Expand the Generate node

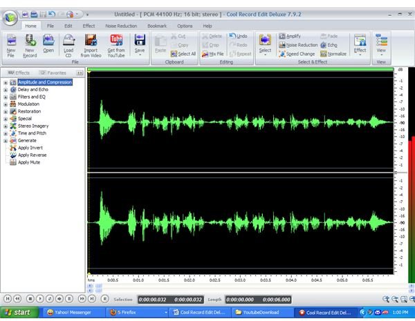[x=6, y=141]
